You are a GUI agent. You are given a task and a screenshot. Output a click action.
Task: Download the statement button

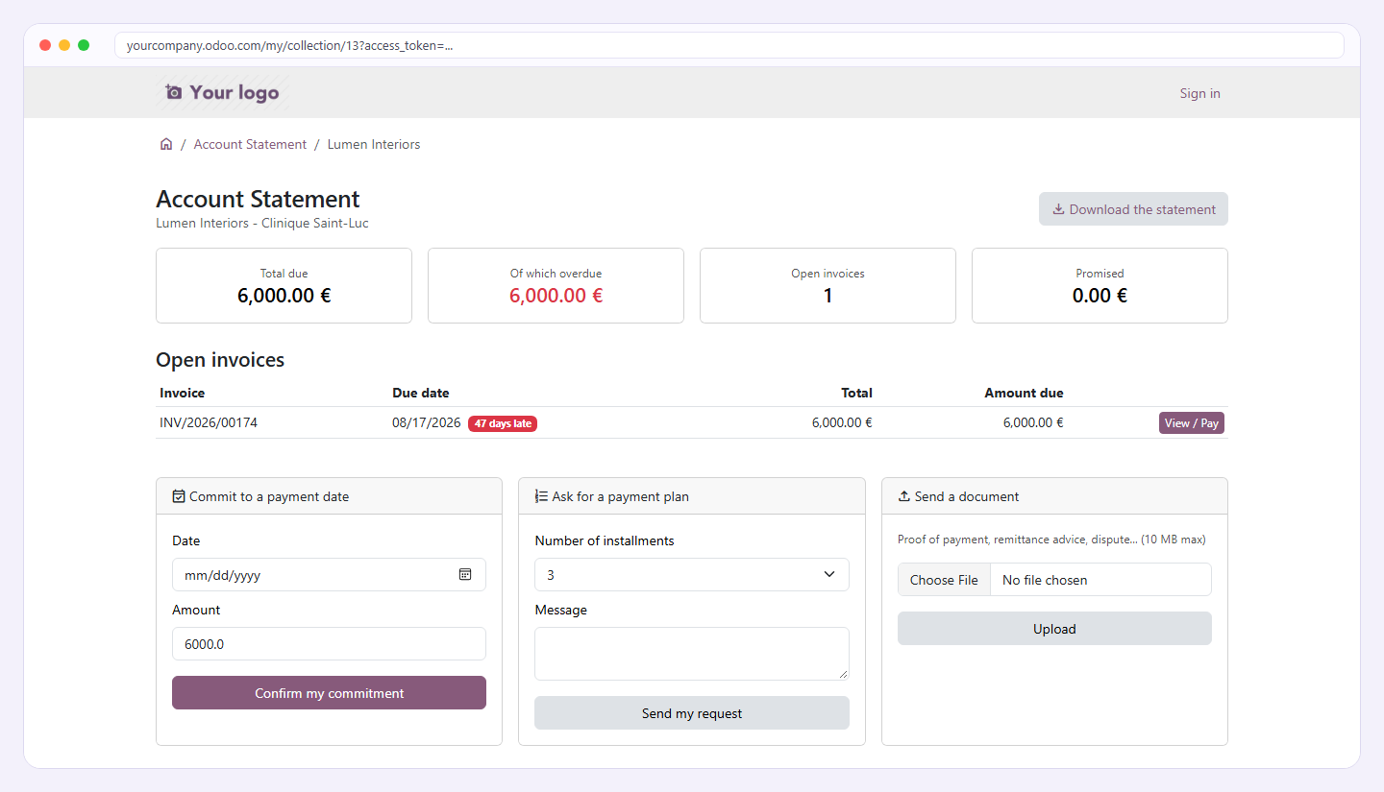pos(1133,209)
